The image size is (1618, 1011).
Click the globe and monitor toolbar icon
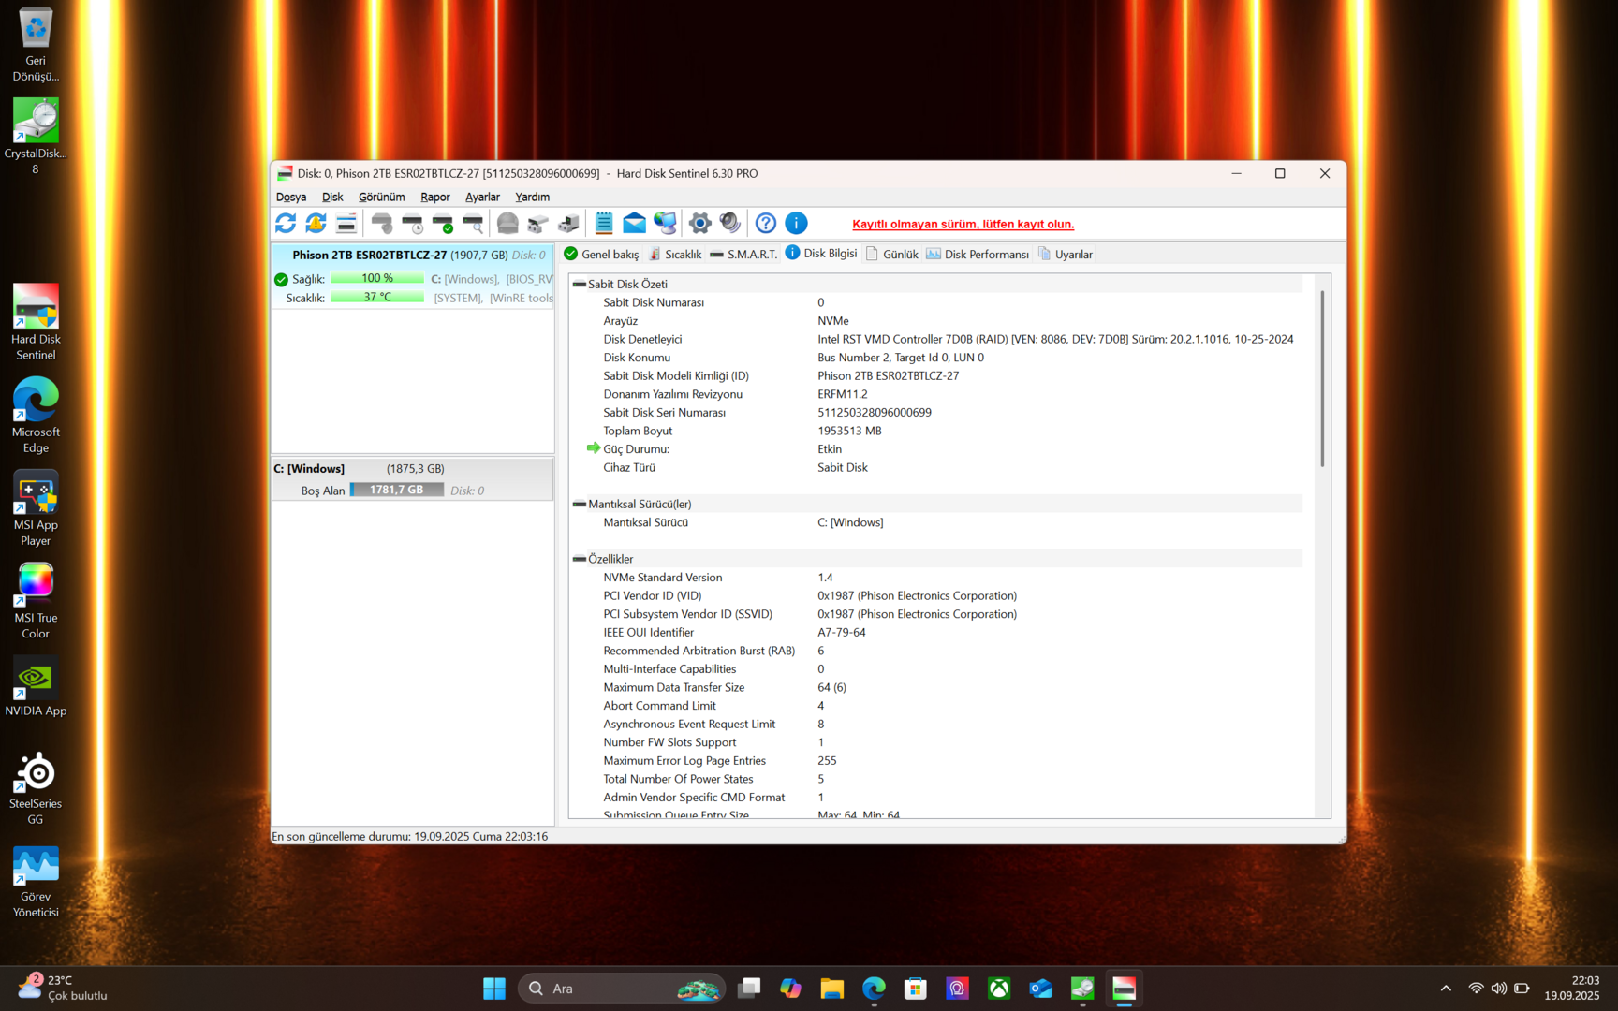click(665, 223)
